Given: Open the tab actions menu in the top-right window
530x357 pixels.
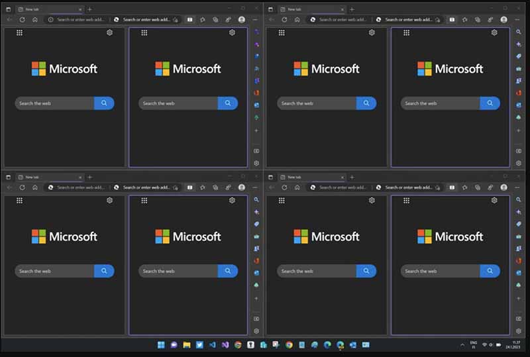Looking at the screenshot, I should tap(270, 9).
